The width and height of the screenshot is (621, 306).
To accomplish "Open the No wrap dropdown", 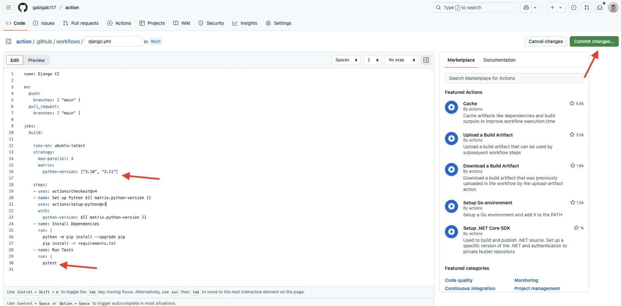I will (401, 60).
